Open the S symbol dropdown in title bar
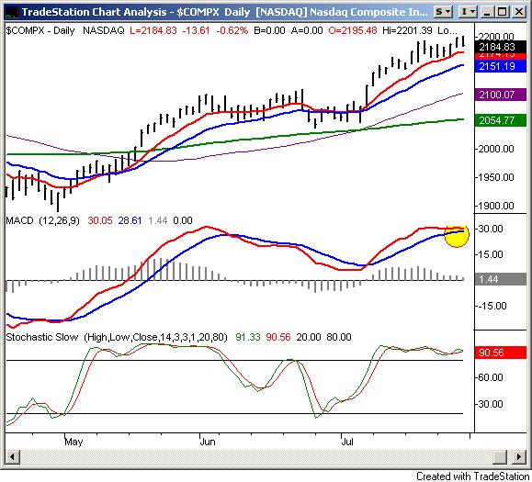Screen dimensions: 532x482 click(x=443, y=12)
